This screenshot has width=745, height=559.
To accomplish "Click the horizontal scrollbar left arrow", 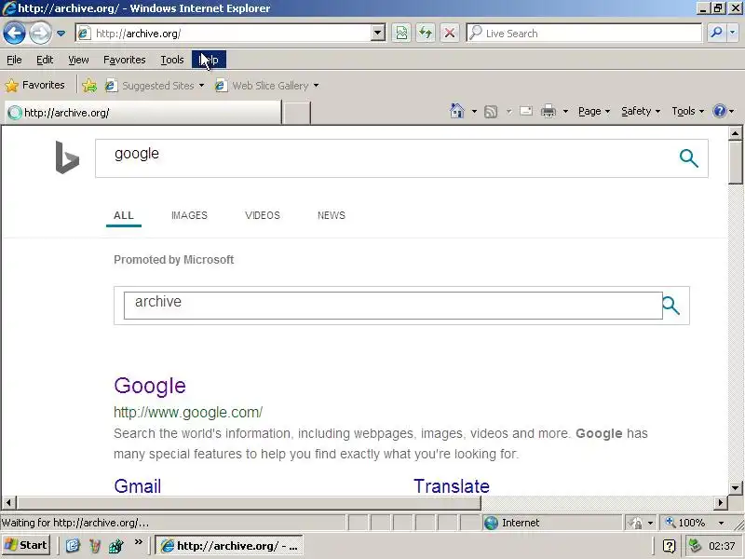I will [x=8, y=502].
